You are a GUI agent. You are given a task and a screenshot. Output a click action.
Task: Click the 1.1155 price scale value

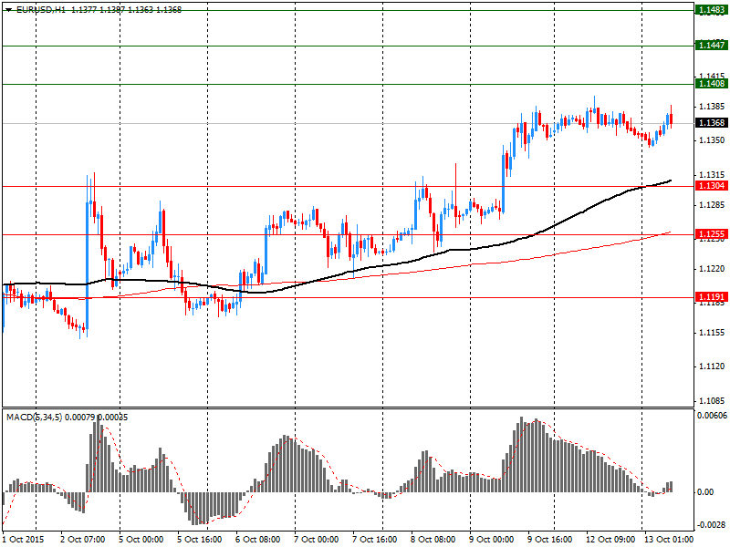coord(712,333)
